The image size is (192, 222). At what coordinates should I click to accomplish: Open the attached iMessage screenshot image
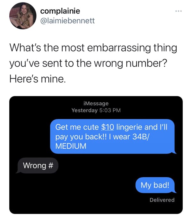96,155
